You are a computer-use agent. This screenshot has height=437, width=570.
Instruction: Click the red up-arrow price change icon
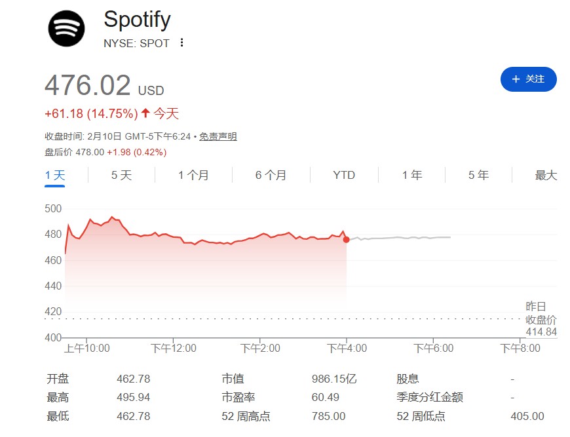tap(145, 113)
